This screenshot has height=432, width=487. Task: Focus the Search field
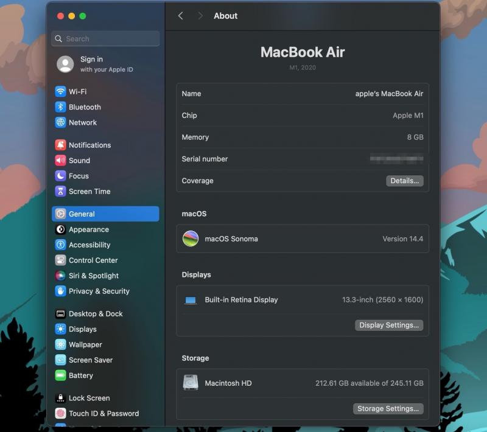tap(105, 39)
